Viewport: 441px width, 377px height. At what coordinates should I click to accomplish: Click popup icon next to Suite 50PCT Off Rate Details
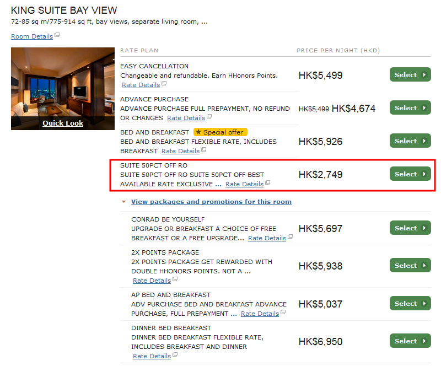click(x=268, y=183)
